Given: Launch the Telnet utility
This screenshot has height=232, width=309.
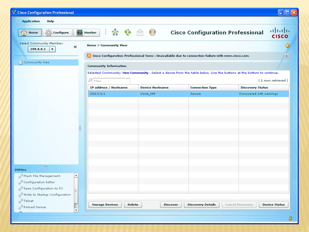Looking at the screenshot, I should (29, 201).
